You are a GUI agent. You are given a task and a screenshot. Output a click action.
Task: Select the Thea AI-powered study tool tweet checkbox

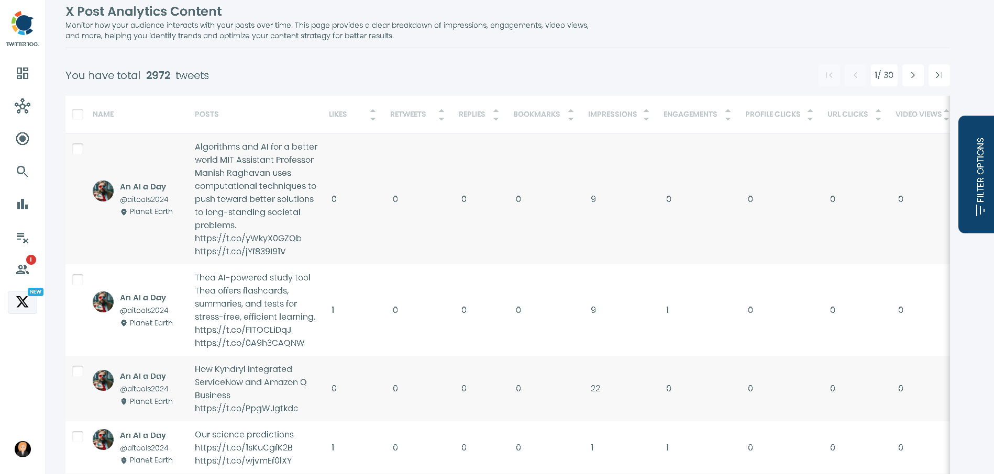point(78,279)
